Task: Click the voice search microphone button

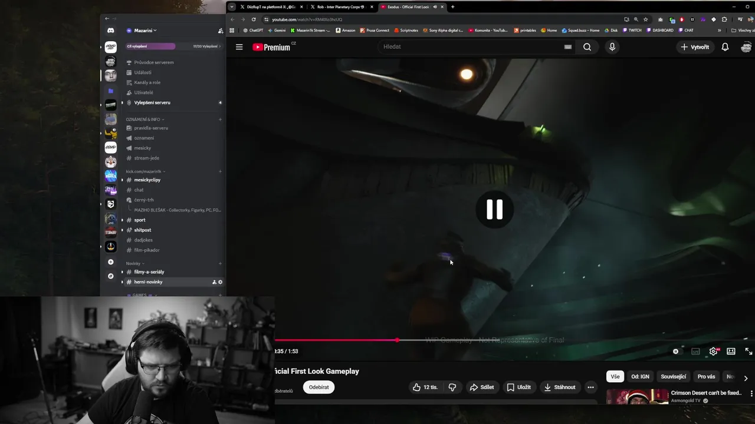Action: pos(612,47)
